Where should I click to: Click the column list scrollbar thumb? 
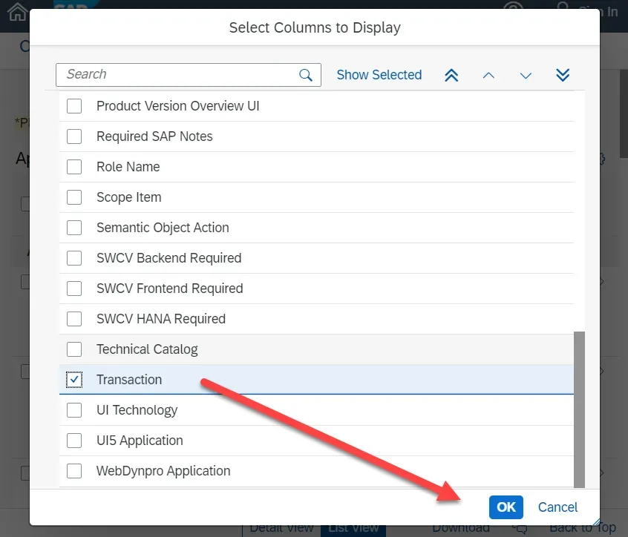pos(579,408)
